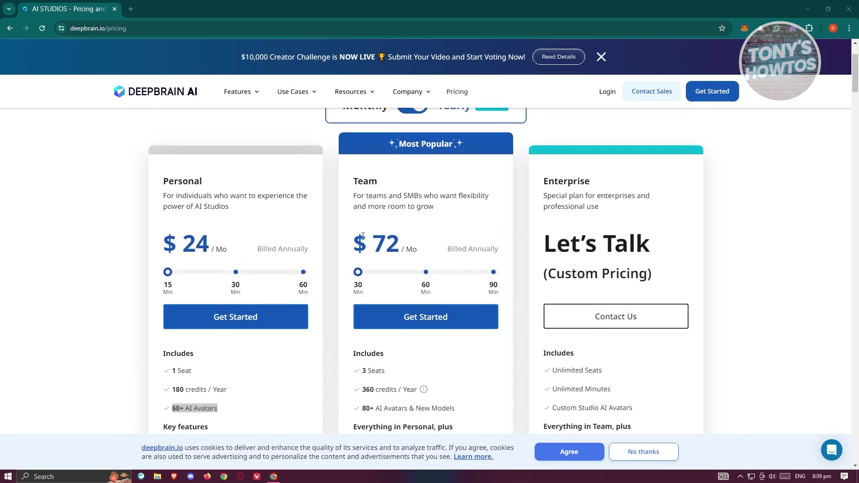Viewport: 859px width, 483px height.
Task: Expand the Company menu
Action: pyautogui.click(x=411, y=91)
